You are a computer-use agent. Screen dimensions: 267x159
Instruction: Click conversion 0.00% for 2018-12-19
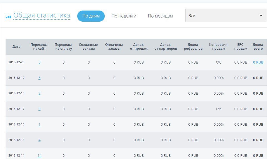(x=219, y=78)
